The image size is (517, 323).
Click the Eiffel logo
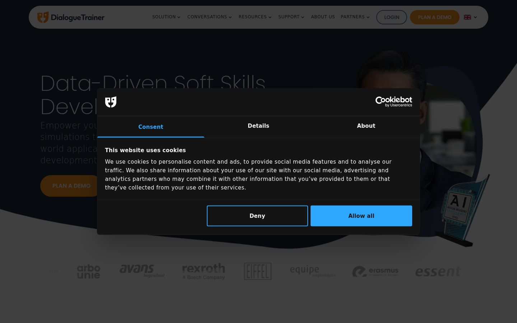pyautogui.click(x=258, y=271)
